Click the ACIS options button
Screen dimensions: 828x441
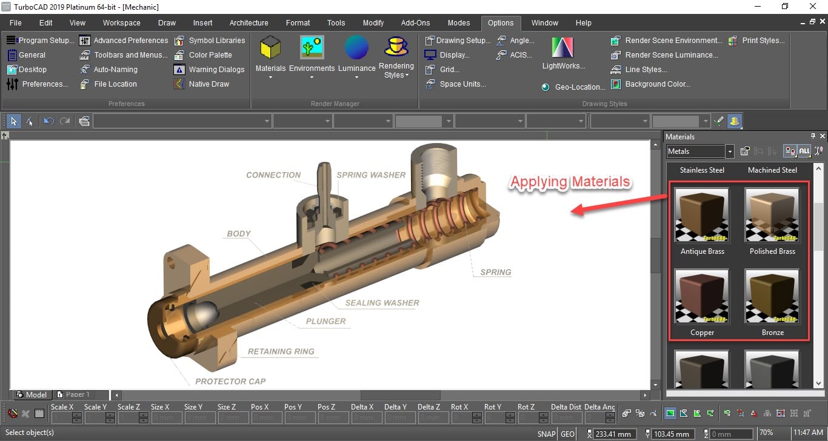514,55
